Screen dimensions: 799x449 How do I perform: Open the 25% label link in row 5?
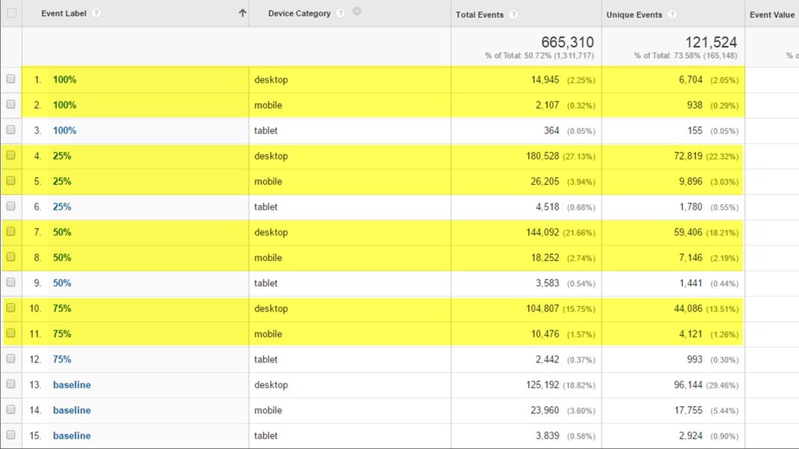(x=62, y=182)
